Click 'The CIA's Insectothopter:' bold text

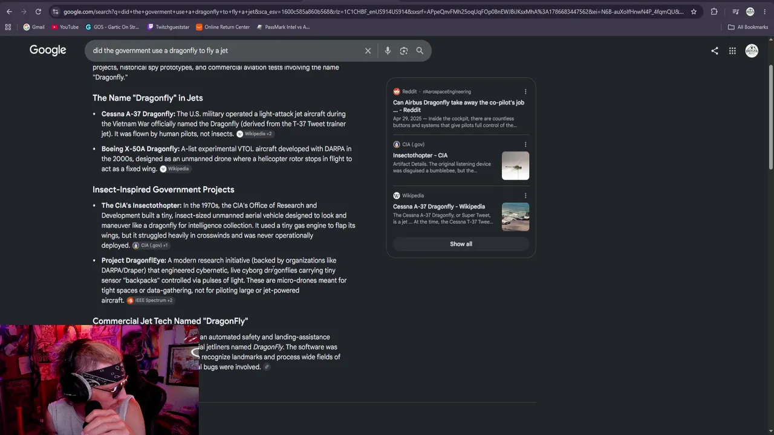[x=141, y=206]
